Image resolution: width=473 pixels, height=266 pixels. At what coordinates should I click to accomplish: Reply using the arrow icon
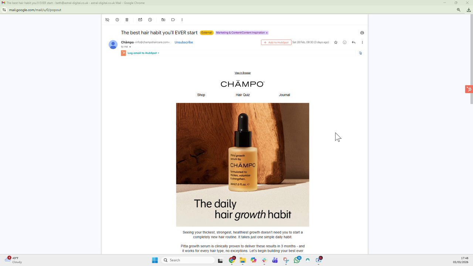(x=354, y=42)
